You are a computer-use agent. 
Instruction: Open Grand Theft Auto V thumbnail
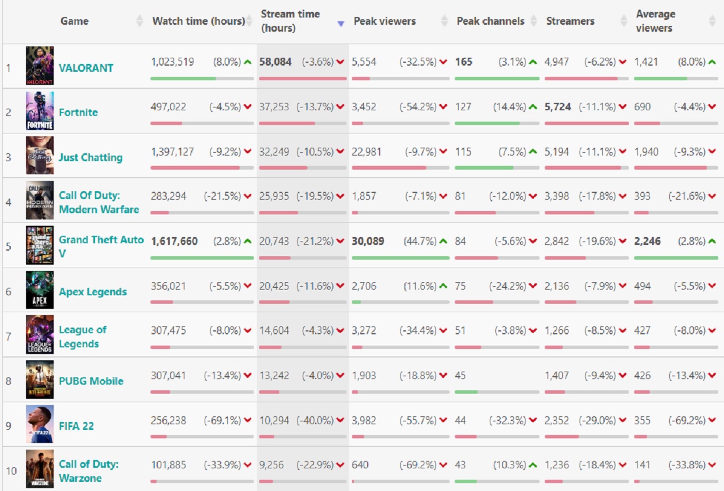(40, 245)
